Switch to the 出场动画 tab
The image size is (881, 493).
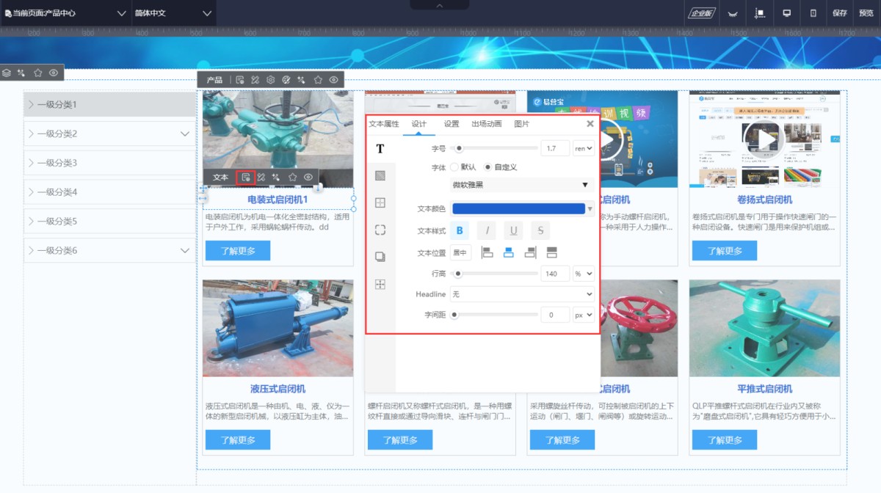[x=487, y=124]
